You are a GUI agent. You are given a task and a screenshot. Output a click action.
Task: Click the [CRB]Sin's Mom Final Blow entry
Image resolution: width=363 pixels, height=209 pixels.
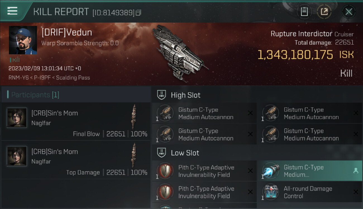pos(76,121)
